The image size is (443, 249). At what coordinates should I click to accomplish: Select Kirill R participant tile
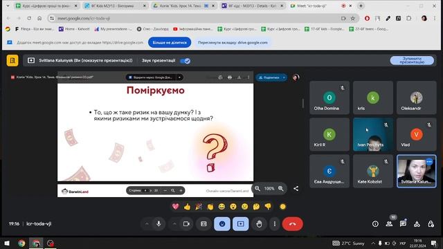pyautogui.click(x=329, y=134)
